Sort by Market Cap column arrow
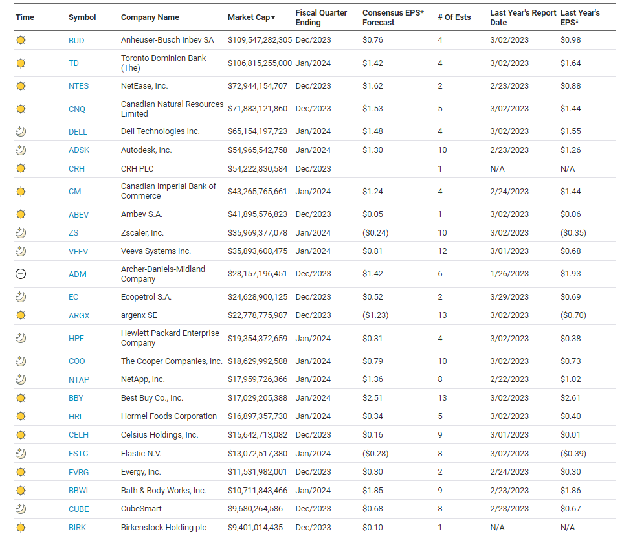 273,17
